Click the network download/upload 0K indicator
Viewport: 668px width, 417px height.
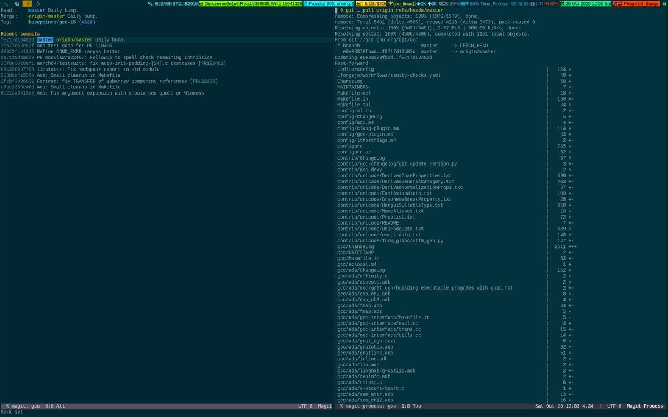coord(427,3)
